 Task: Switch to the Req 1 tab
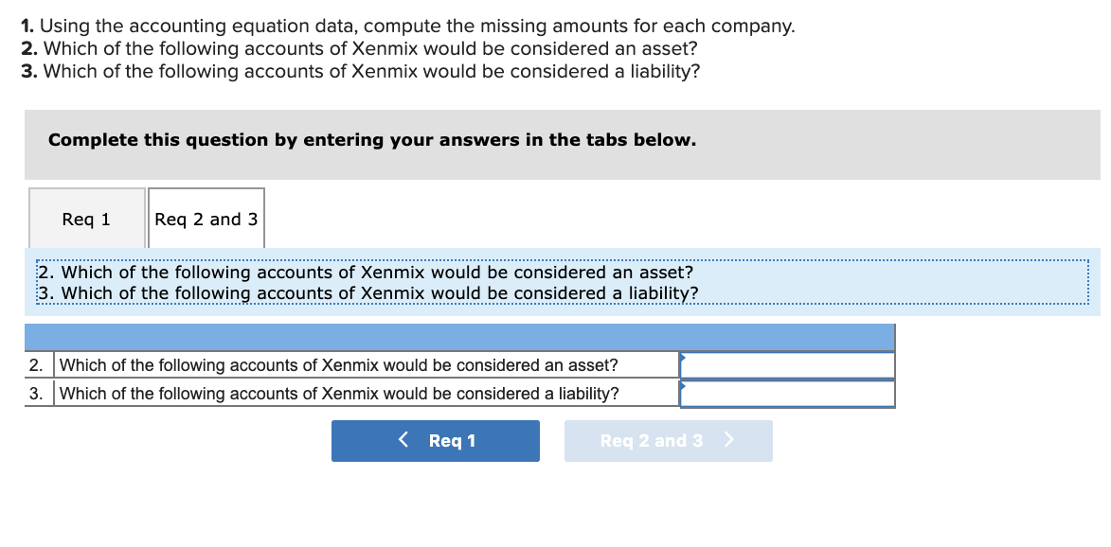tap(86, 218)
